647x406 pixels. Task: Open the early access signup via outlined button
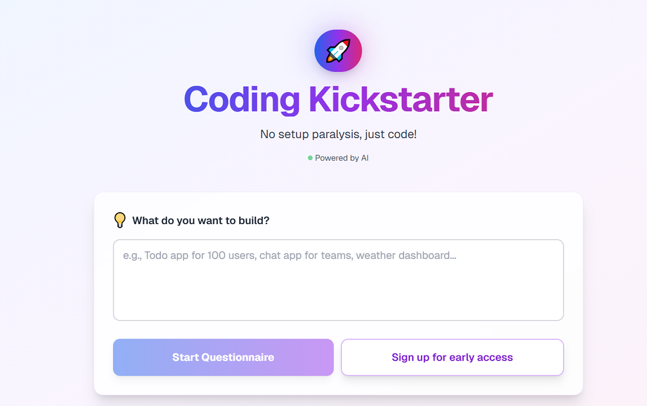(452, 357)
